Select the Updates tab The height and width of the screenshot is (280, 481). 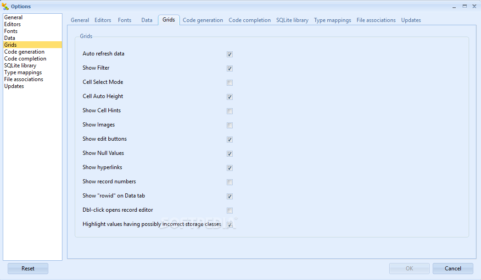pos(411,20)
